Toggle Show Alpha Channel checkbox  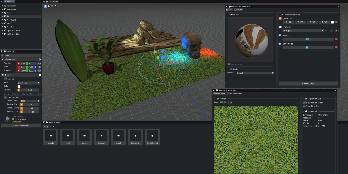click(304, 103)
